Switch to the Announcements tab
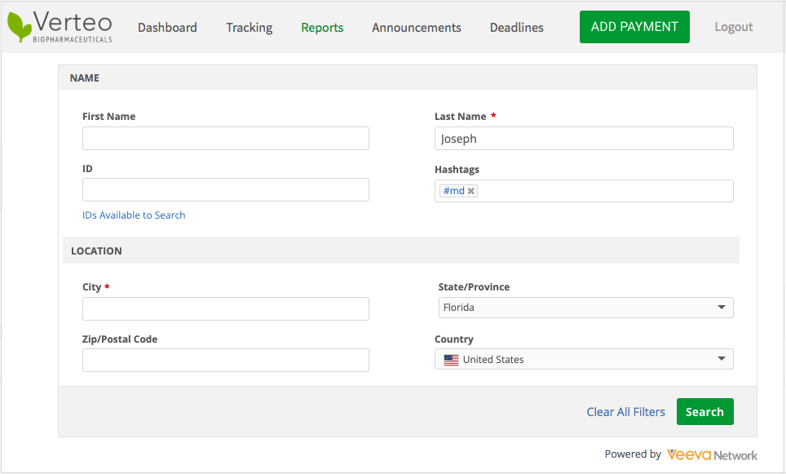Viewport: 786px width, 474px height. (417, 27)
